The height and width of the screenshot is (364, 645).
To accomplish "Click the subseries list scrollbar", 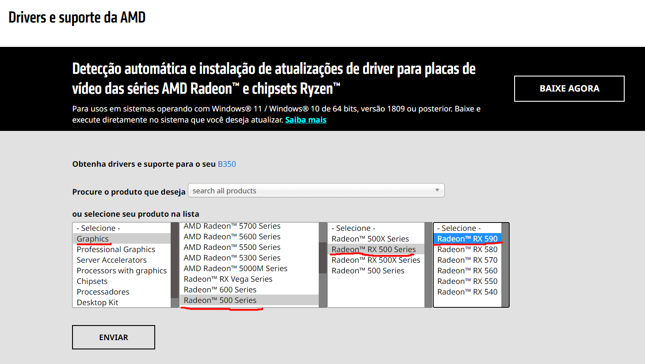I will click(x=428, y=265).
